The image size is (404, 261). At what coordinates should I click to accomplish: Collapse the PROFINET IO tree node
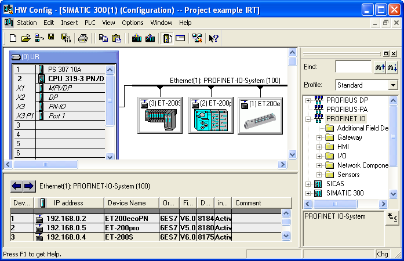[x=308, y=119]
